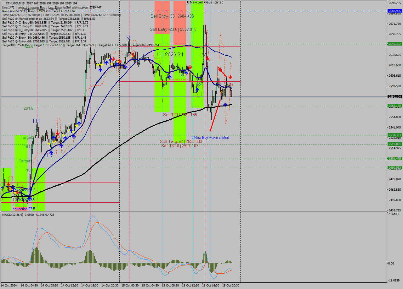Click the green 2531.323 price tag
The height and width of the screenshot is (289, 403).
point(394,135)
